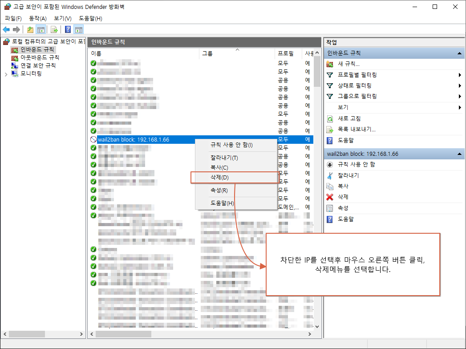
Task: Click the Forward arrow toolbar icon
Action: tap(16, 30)
